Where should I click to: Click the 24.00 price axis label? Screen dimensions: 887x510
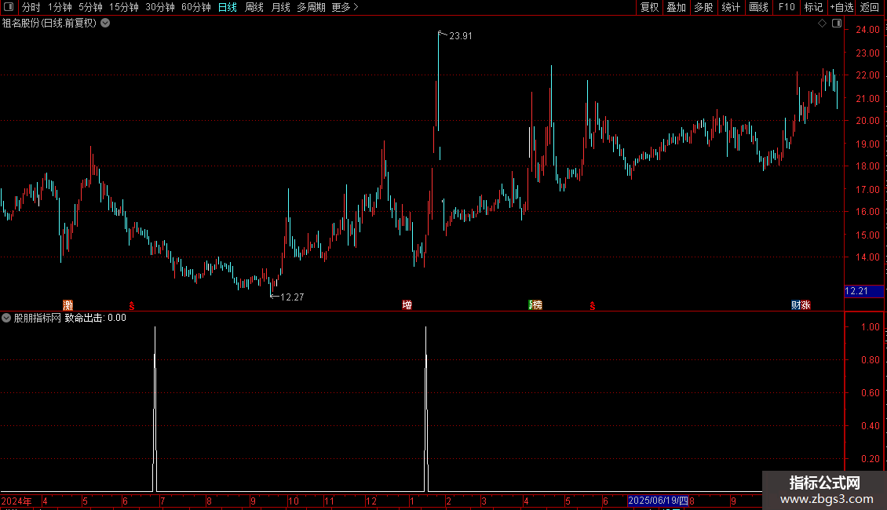tap(867, 30)
